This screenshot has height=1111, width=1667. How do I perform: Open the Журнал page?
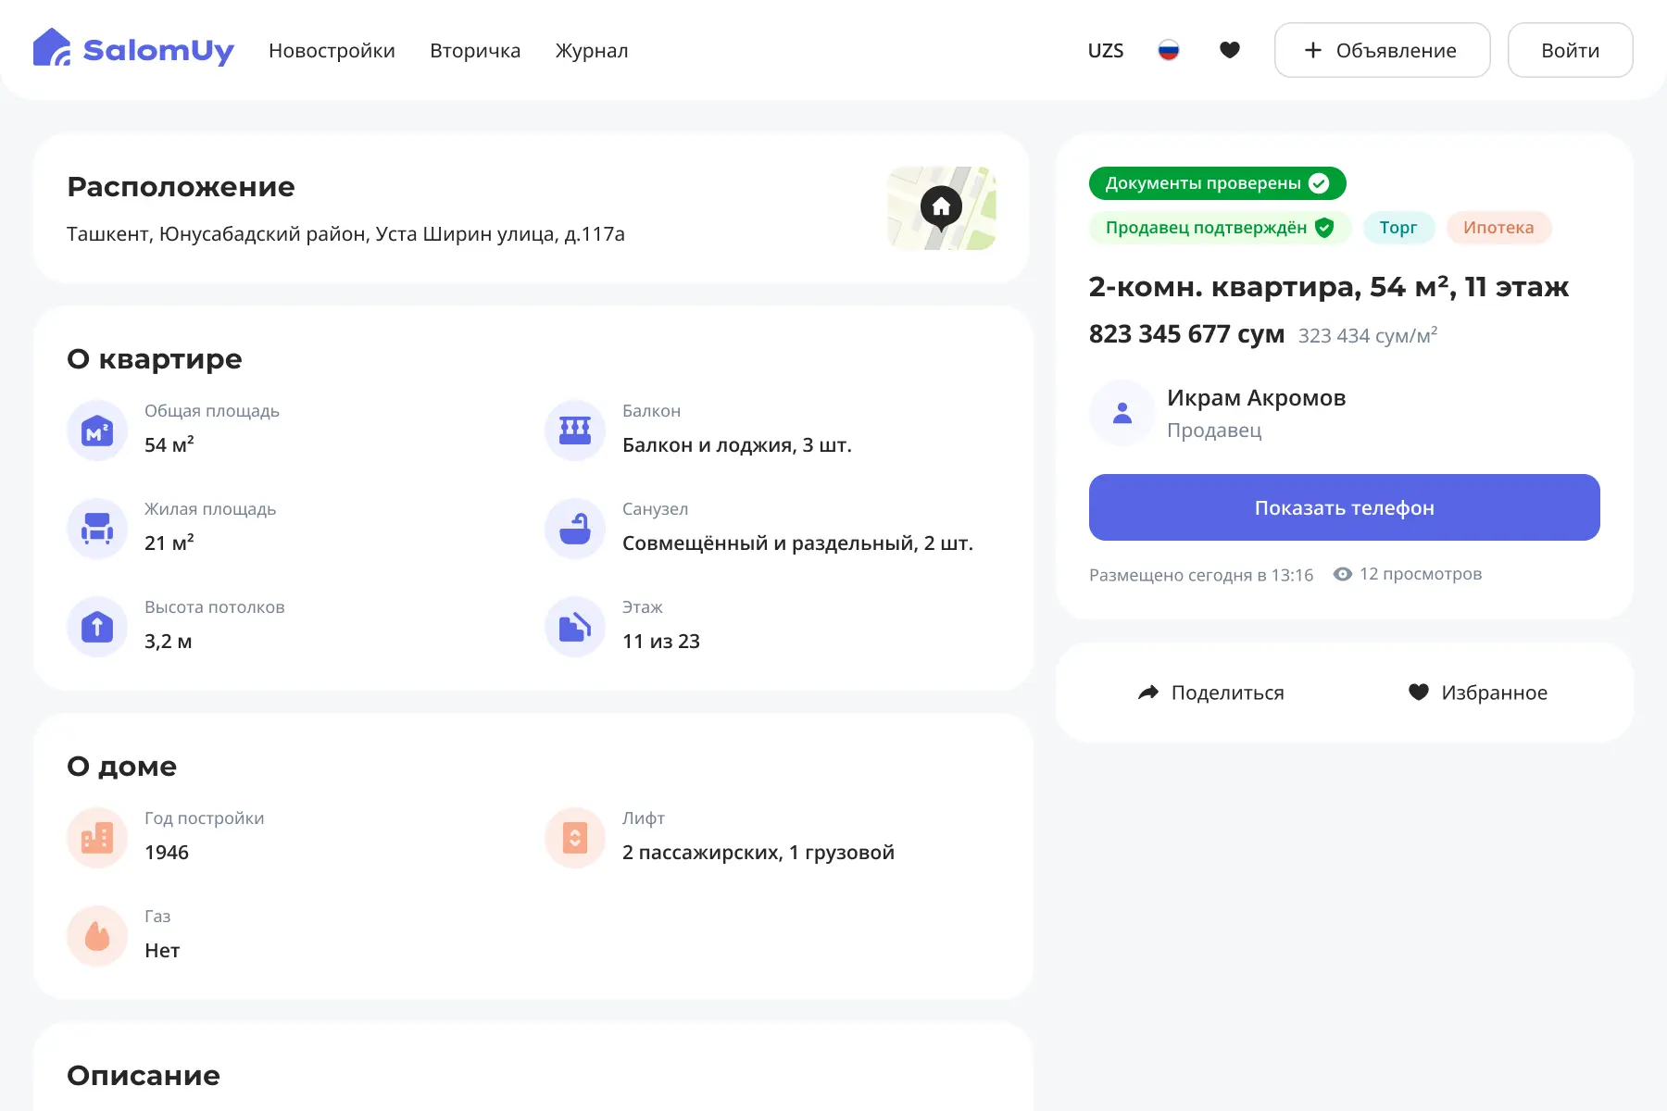pyautogui.click(x=591, y=50)
